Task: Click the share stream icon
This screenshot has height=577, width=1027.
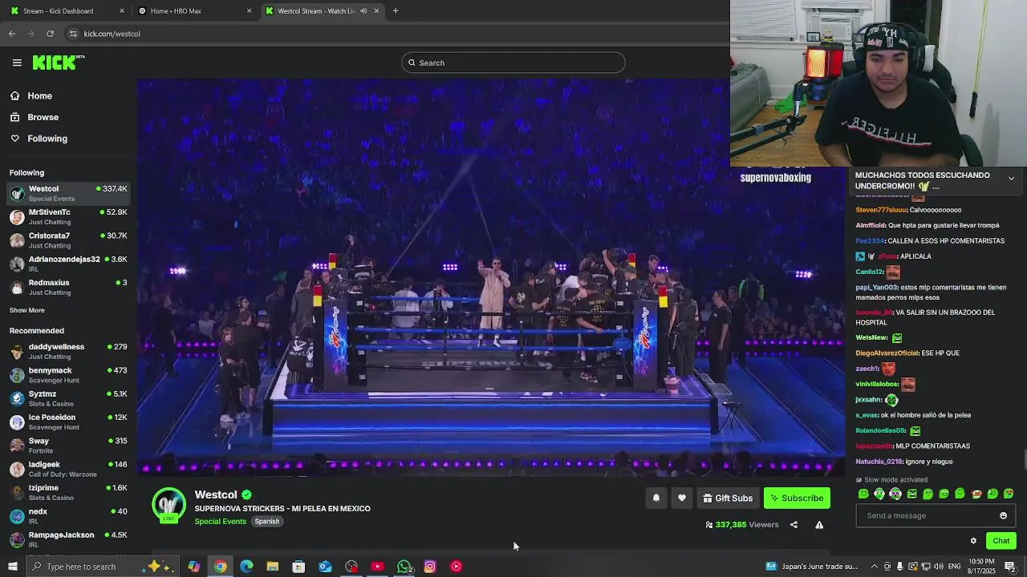Action: [x=794, y=525]
